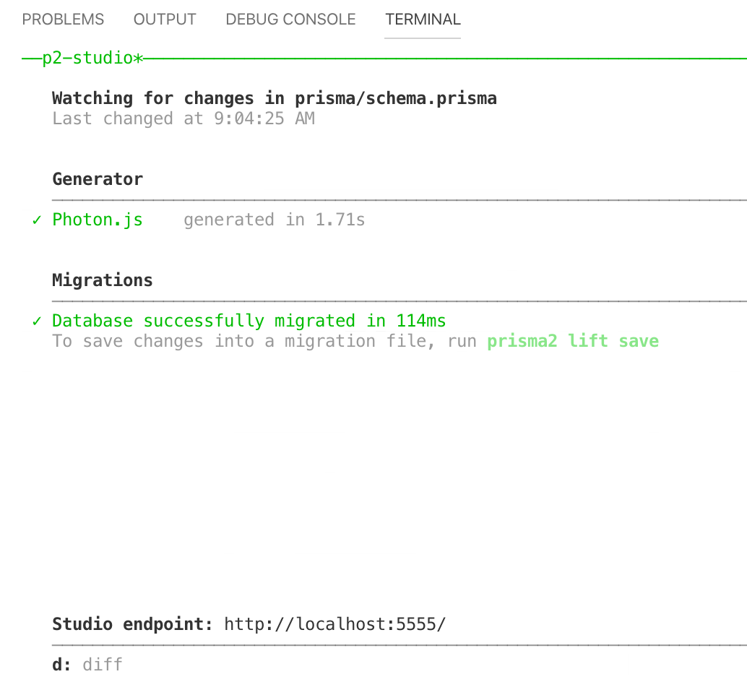The height and width of the screenshot is (682, 747).
Task: Open the Studio endpoint localhost:5555 link
Action: [334, 624]
